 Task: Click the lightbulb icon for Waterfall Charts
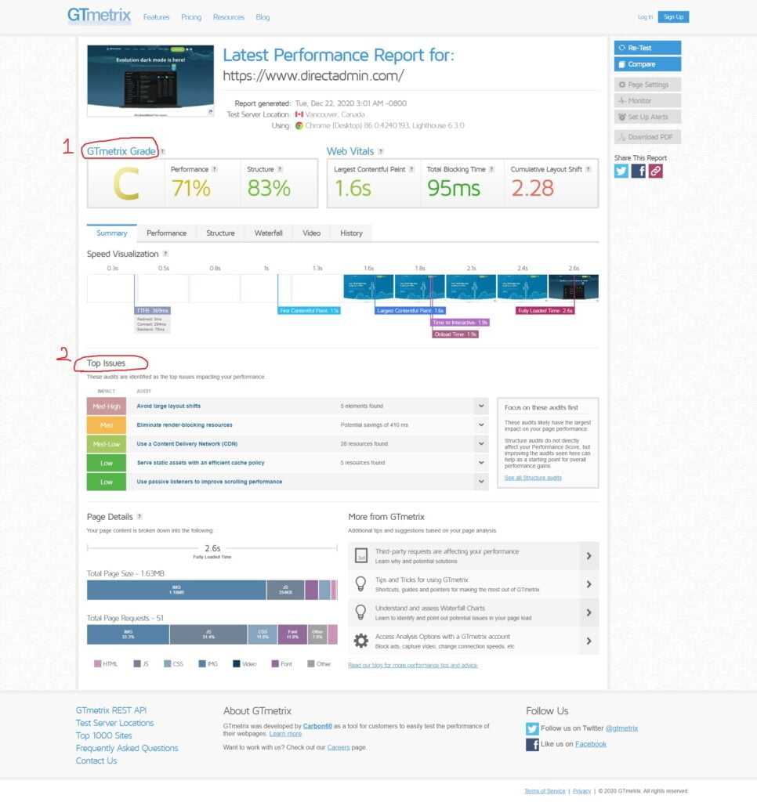pos(360,612)
